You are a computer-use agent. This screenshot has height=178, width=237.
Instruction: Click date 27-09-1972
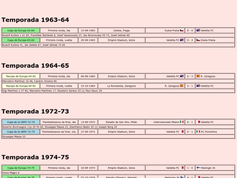pos(88,132)
